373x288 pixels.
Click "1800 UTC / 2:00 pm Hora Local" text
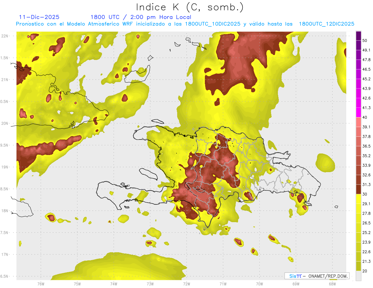click(x=141, y=17)
